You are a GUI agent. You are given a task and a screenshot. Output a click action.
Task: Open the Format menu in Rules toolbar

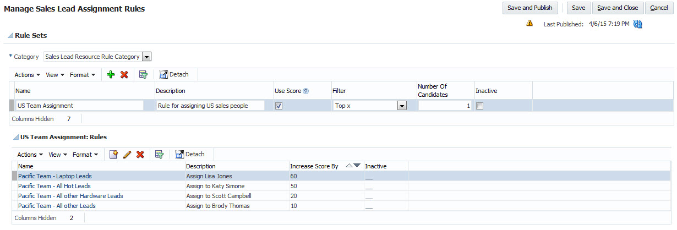tap(85, 155)
